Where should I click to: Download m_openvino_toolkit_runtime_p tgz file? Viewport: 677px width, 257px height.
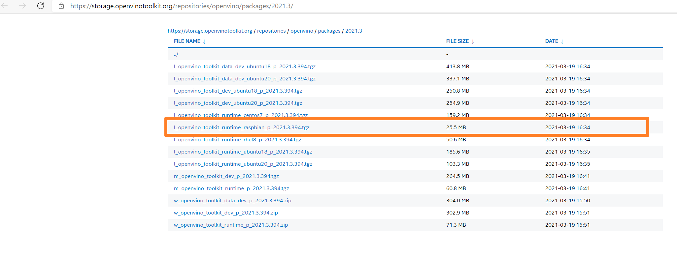231,188
